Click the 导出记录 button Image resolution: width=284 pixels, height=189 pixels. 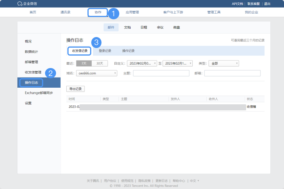75,89
